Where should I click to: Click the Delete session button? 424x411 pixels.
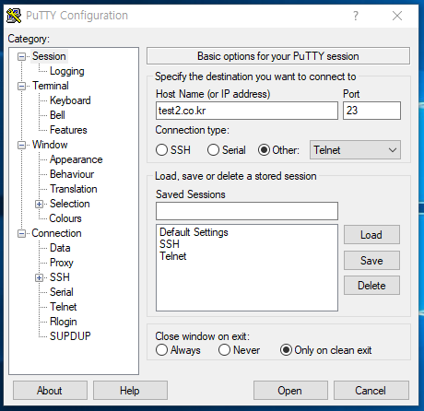(371, 286)
